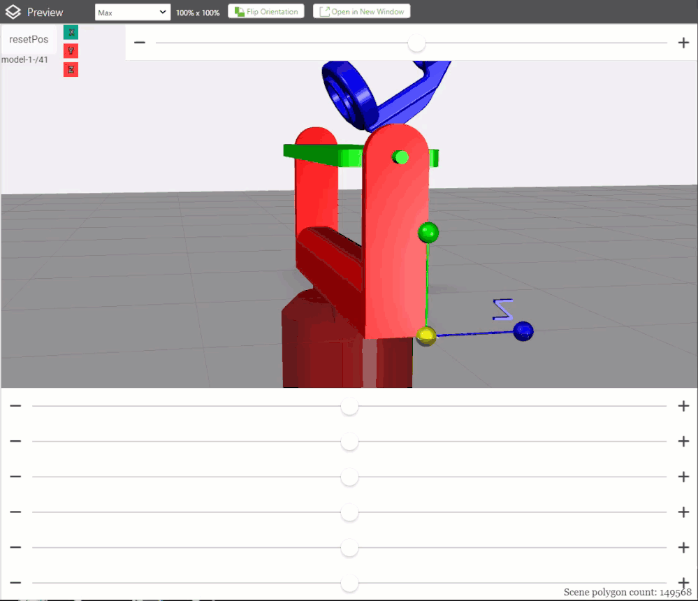This screenshot has height=601, width=698.
Task: Click the model-1-/41 label
Action: tap(25, 59)
